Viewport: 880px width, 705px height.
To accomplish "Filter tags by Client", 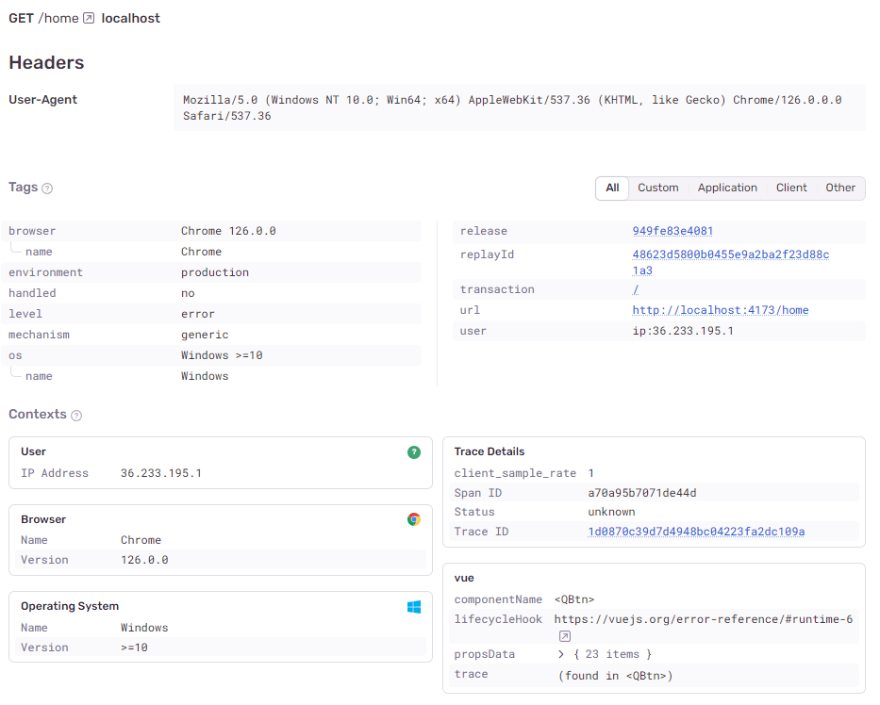I will (791, 188).
